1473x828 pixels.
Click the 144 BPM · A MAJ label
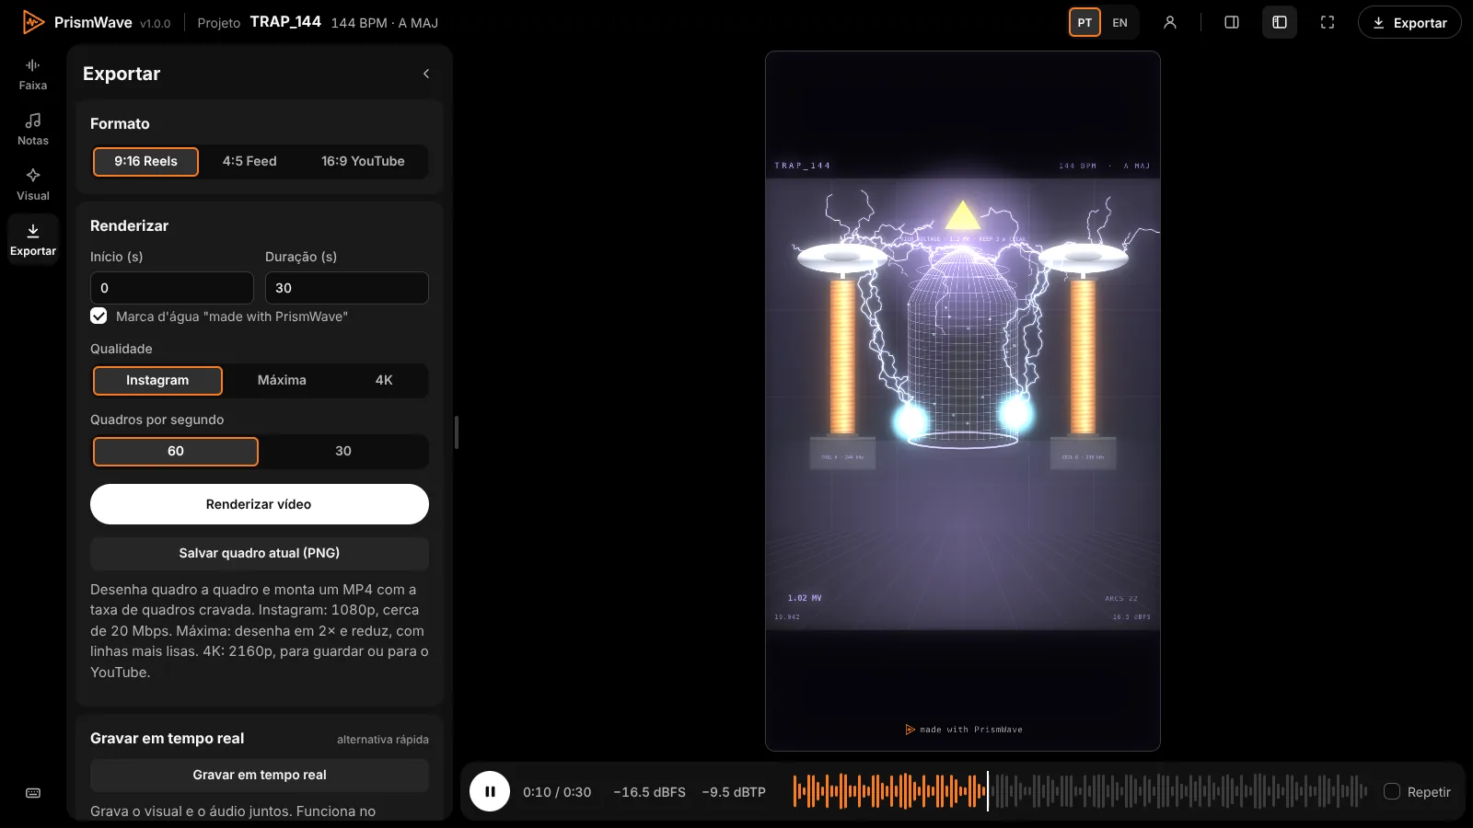tap(385, 23)
